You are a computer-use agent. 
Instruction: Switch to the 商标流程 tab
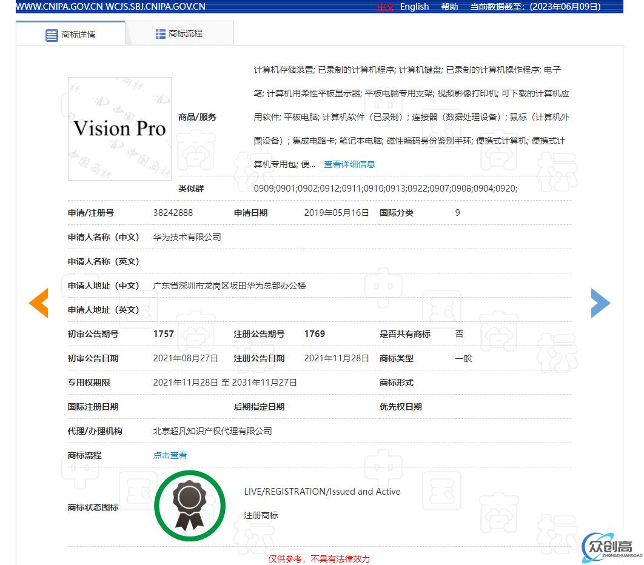[x=179, y=34]
